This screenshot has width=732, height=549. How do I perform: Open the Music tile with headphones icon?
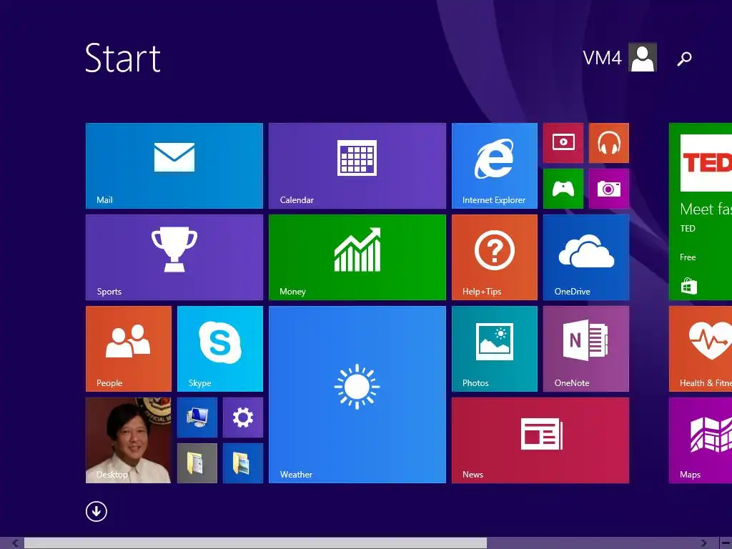tap(609, 143)
